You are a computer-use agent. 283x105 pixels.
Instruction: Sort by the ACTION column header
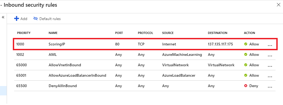[249, 33]
